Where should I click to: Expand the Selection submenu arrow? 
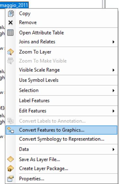point(113,91)
